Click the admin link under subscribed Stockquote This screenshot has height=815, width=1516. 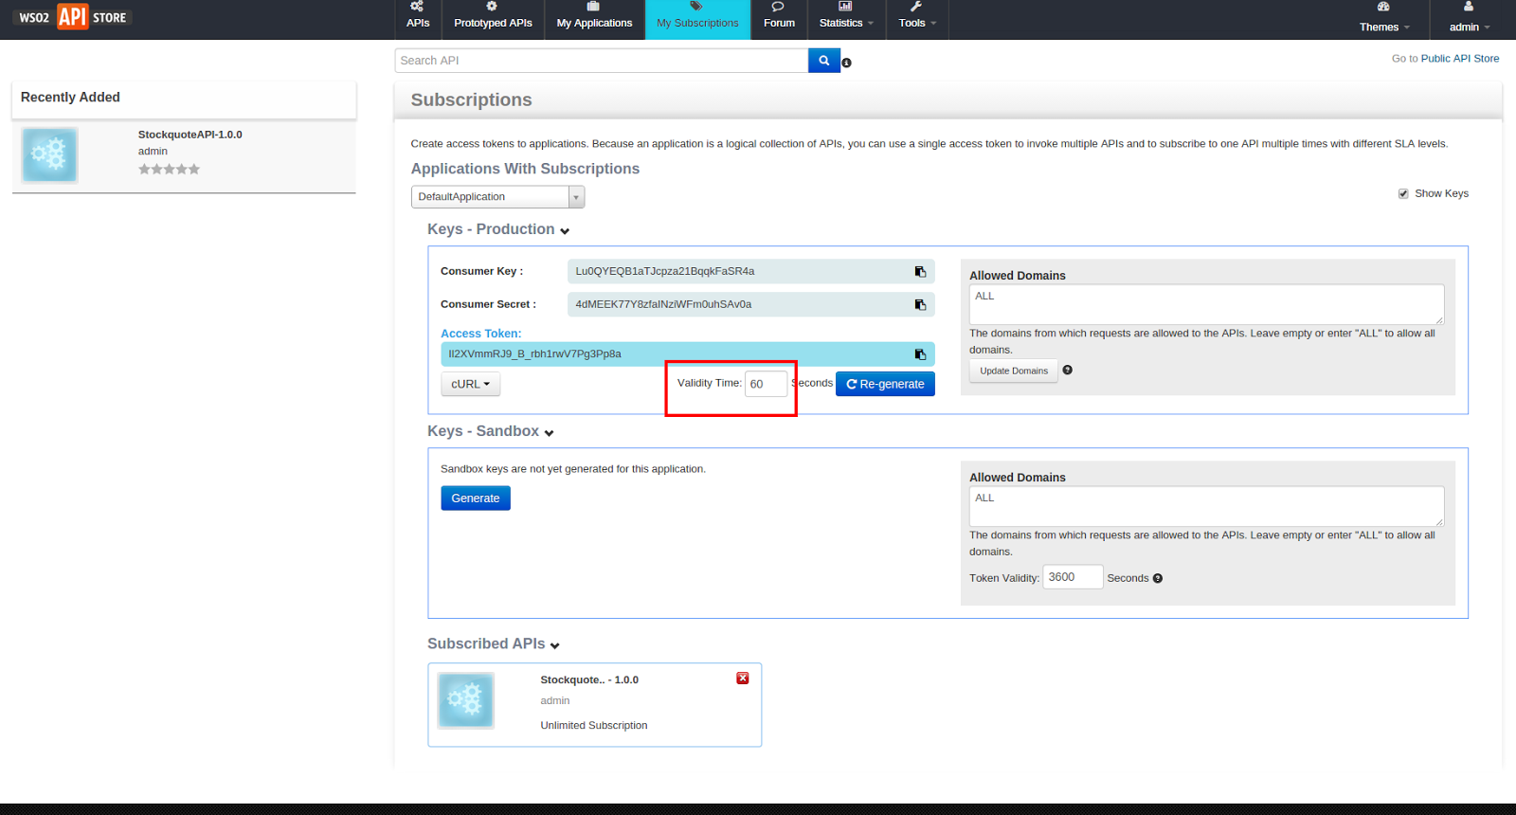coord(555,701)
